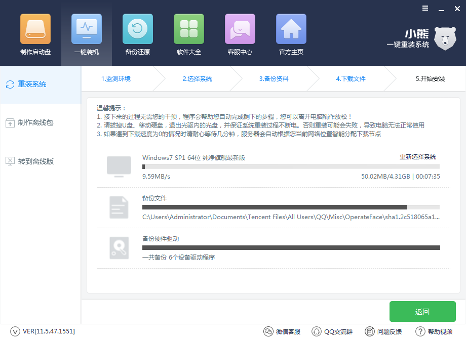
Task: Click the 备份文件 progress bar
Action: click(x=291, y=207)
